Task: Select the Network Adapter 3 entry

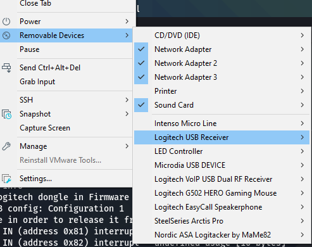Action: click(x=222, y=77)
